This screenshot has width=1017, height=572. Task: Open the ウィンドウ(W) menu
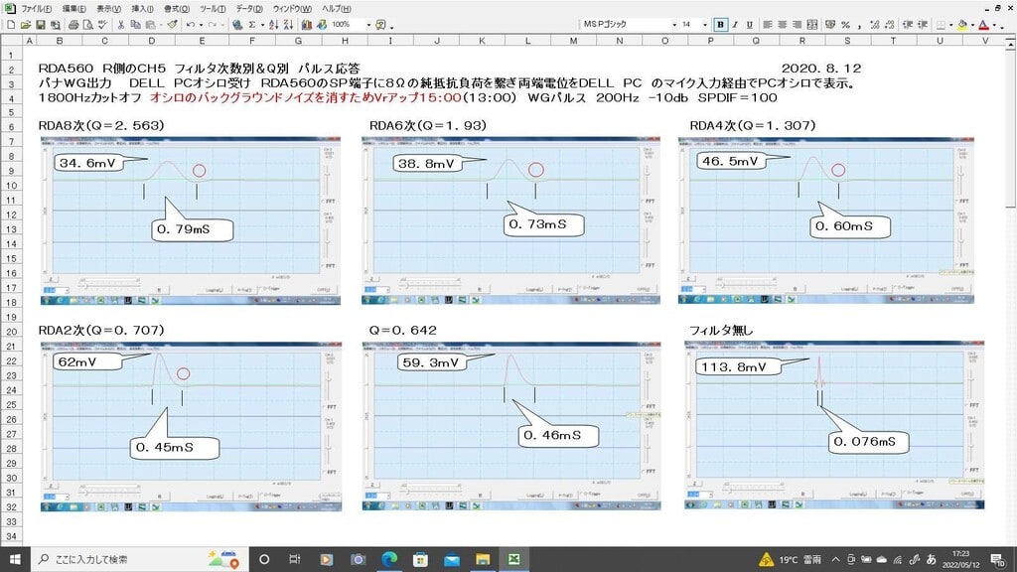292,8
